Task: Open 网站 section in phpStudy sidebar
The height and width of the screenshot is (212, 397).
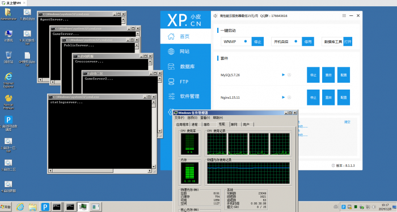Action: coord(185,52)
